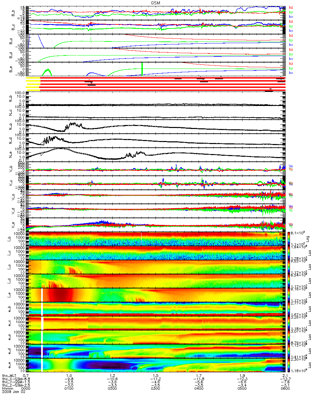Click the i_e spectrogram color bar
311x401 pixels.
click(x=289, y=295)
